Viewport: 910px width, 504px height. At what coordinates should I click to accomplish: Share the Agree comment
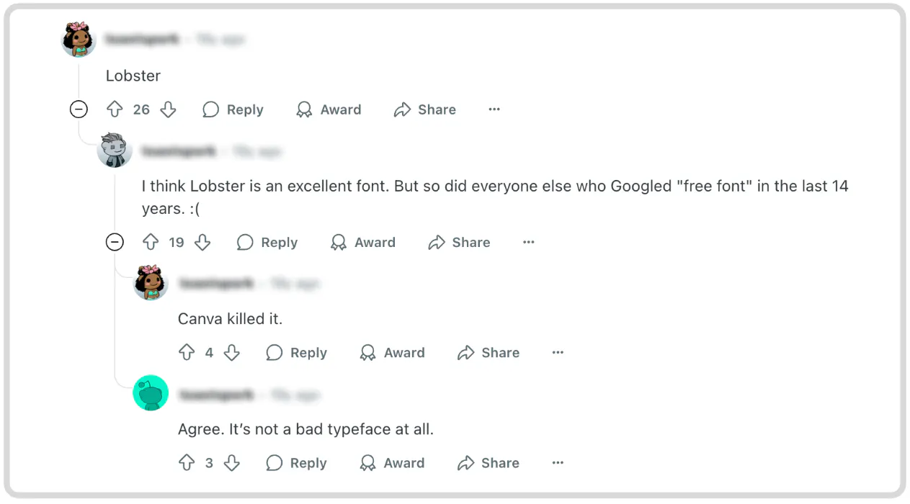pos(488,463)
